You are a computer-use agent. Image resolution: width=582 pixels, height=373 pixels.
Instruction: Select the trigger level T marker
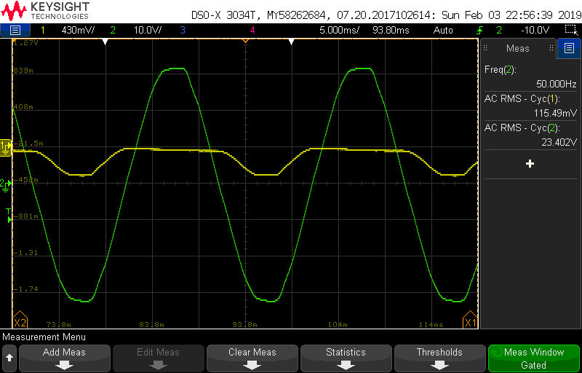point(9,216)
